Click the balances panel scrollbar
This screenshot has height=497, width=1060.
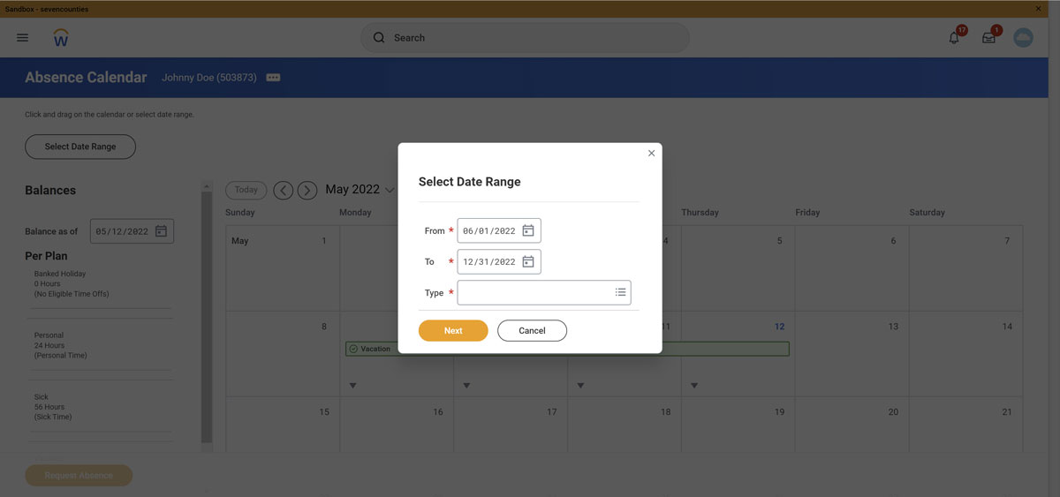[x=207, y=316]
